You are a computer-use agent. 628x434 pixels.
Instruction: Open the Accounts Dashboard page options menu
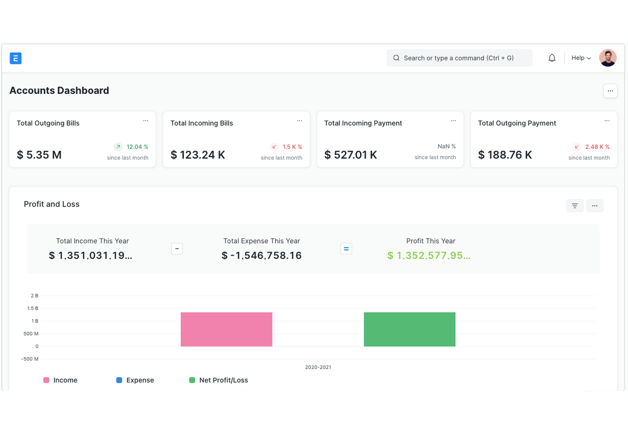tap(610, 91)
